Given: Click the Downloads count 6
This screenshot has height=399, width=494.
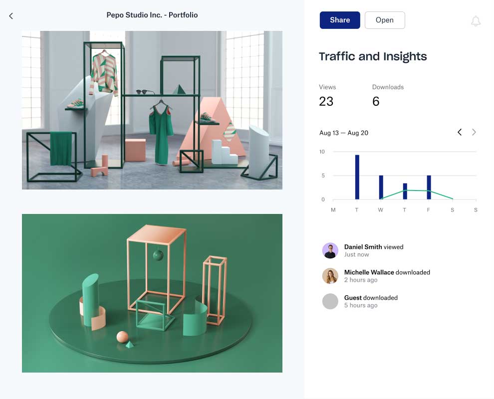Looking at the screenshot, I should click(x=376, y=101).
